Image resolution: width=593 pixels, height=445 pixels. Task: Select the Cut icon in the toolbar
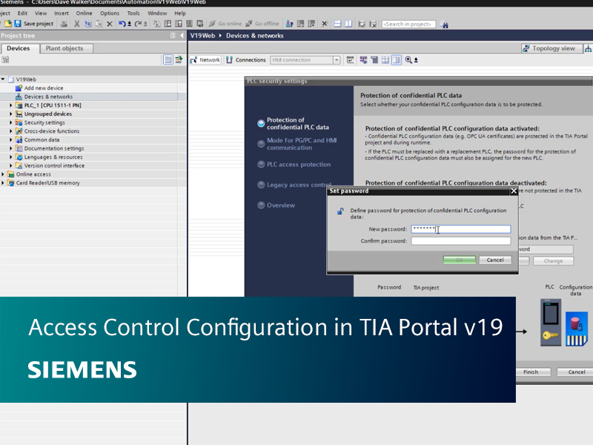(x=77, y=24)
